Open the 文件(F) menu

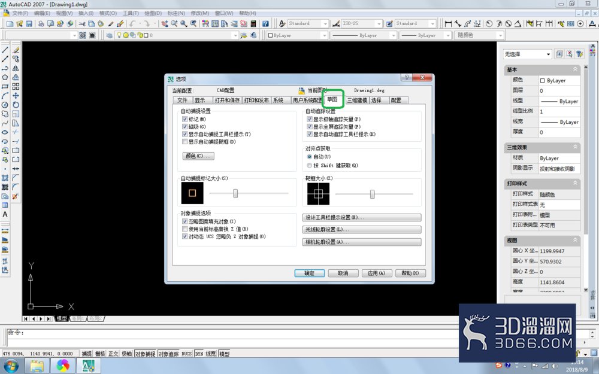tap(20, 13)
